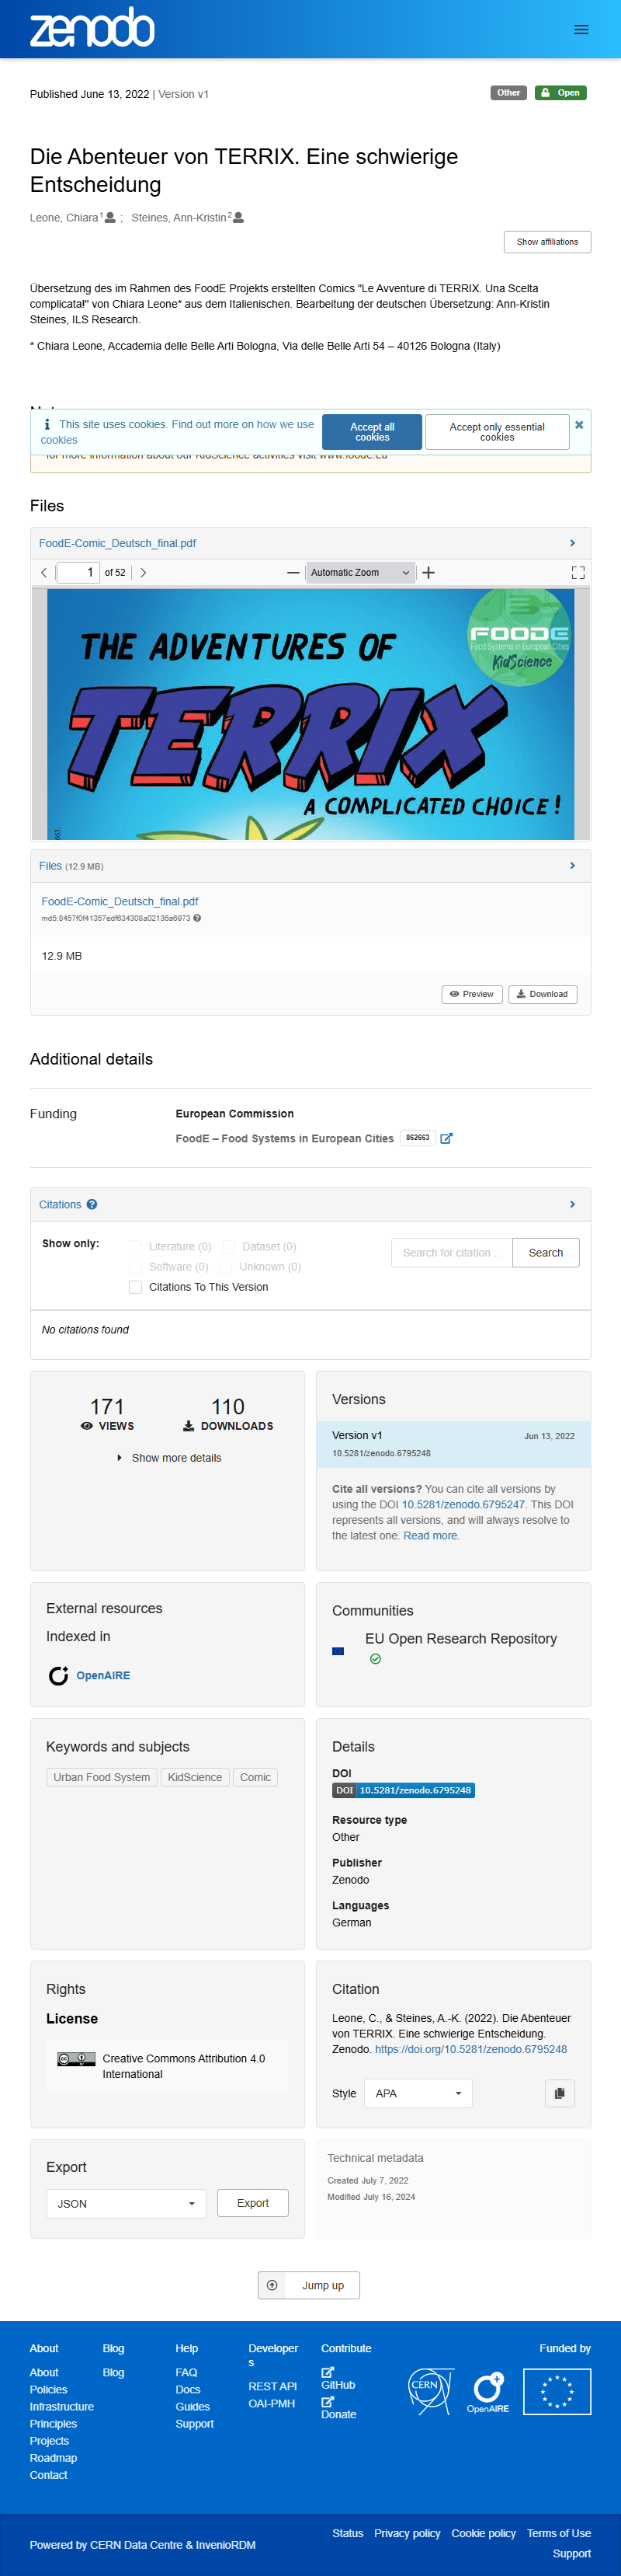
Task: Dismiss the cookie banner with the X icon
Action: click(579, 425)
